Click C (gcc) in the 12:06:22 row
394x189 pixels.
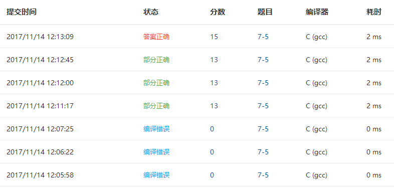[x=317, y=152]
